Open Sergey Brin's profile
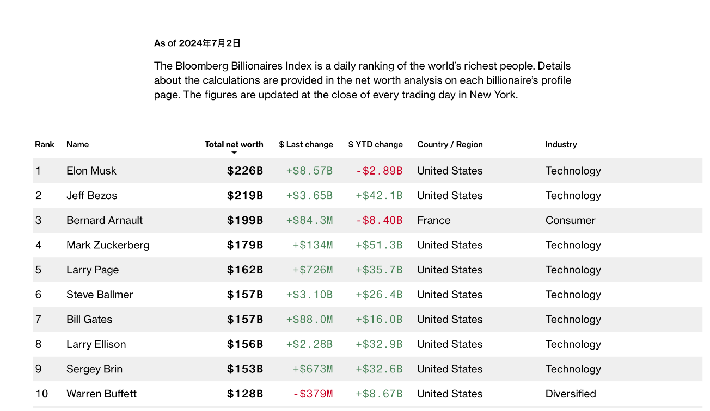710x411 pixels. tap(94, 369)
